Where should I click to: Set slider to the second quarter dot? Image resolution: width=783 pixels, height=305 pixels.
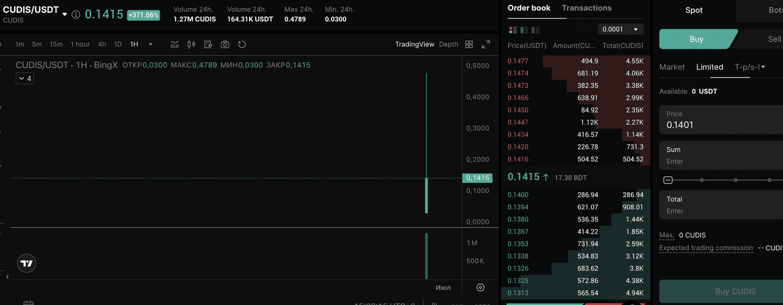point(736,180)
